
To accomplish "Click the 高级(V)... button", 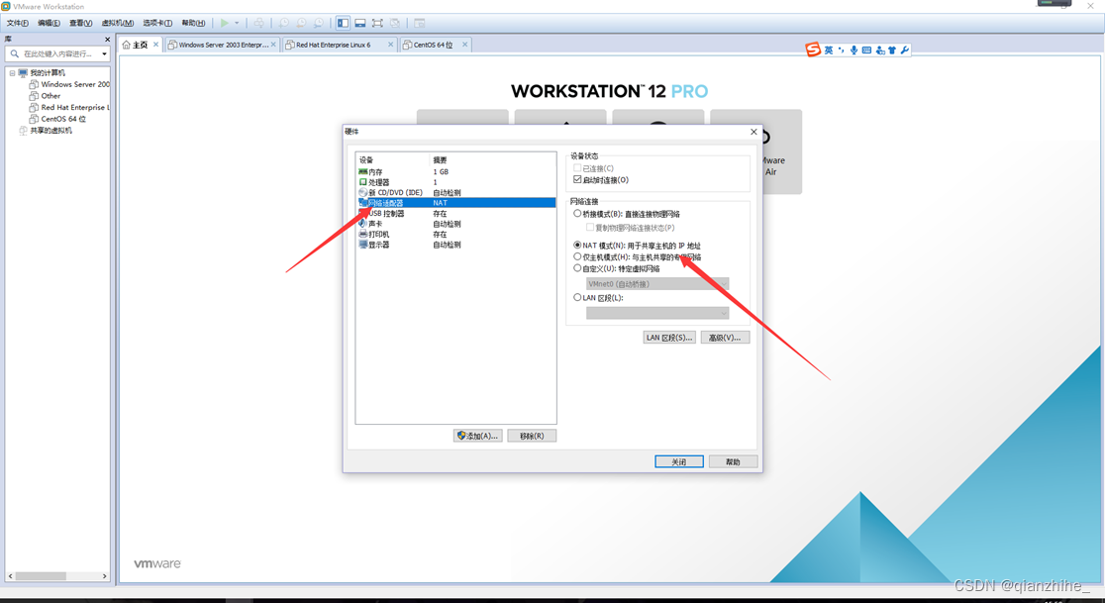I will click(725, 338).
